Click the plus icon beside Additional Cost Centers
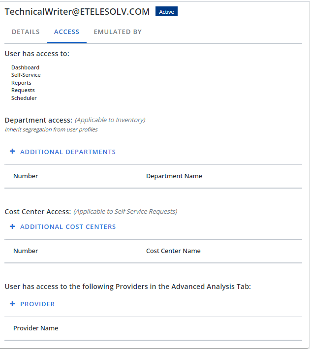The image size is (310, 354). [12, 226]
